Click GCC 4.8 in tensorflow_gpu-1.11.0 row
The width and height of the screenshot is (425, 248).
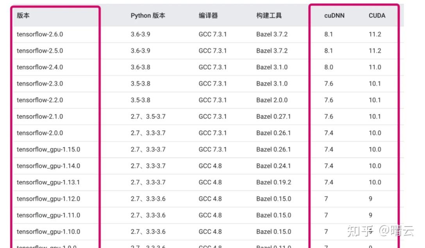coord(210,215)
